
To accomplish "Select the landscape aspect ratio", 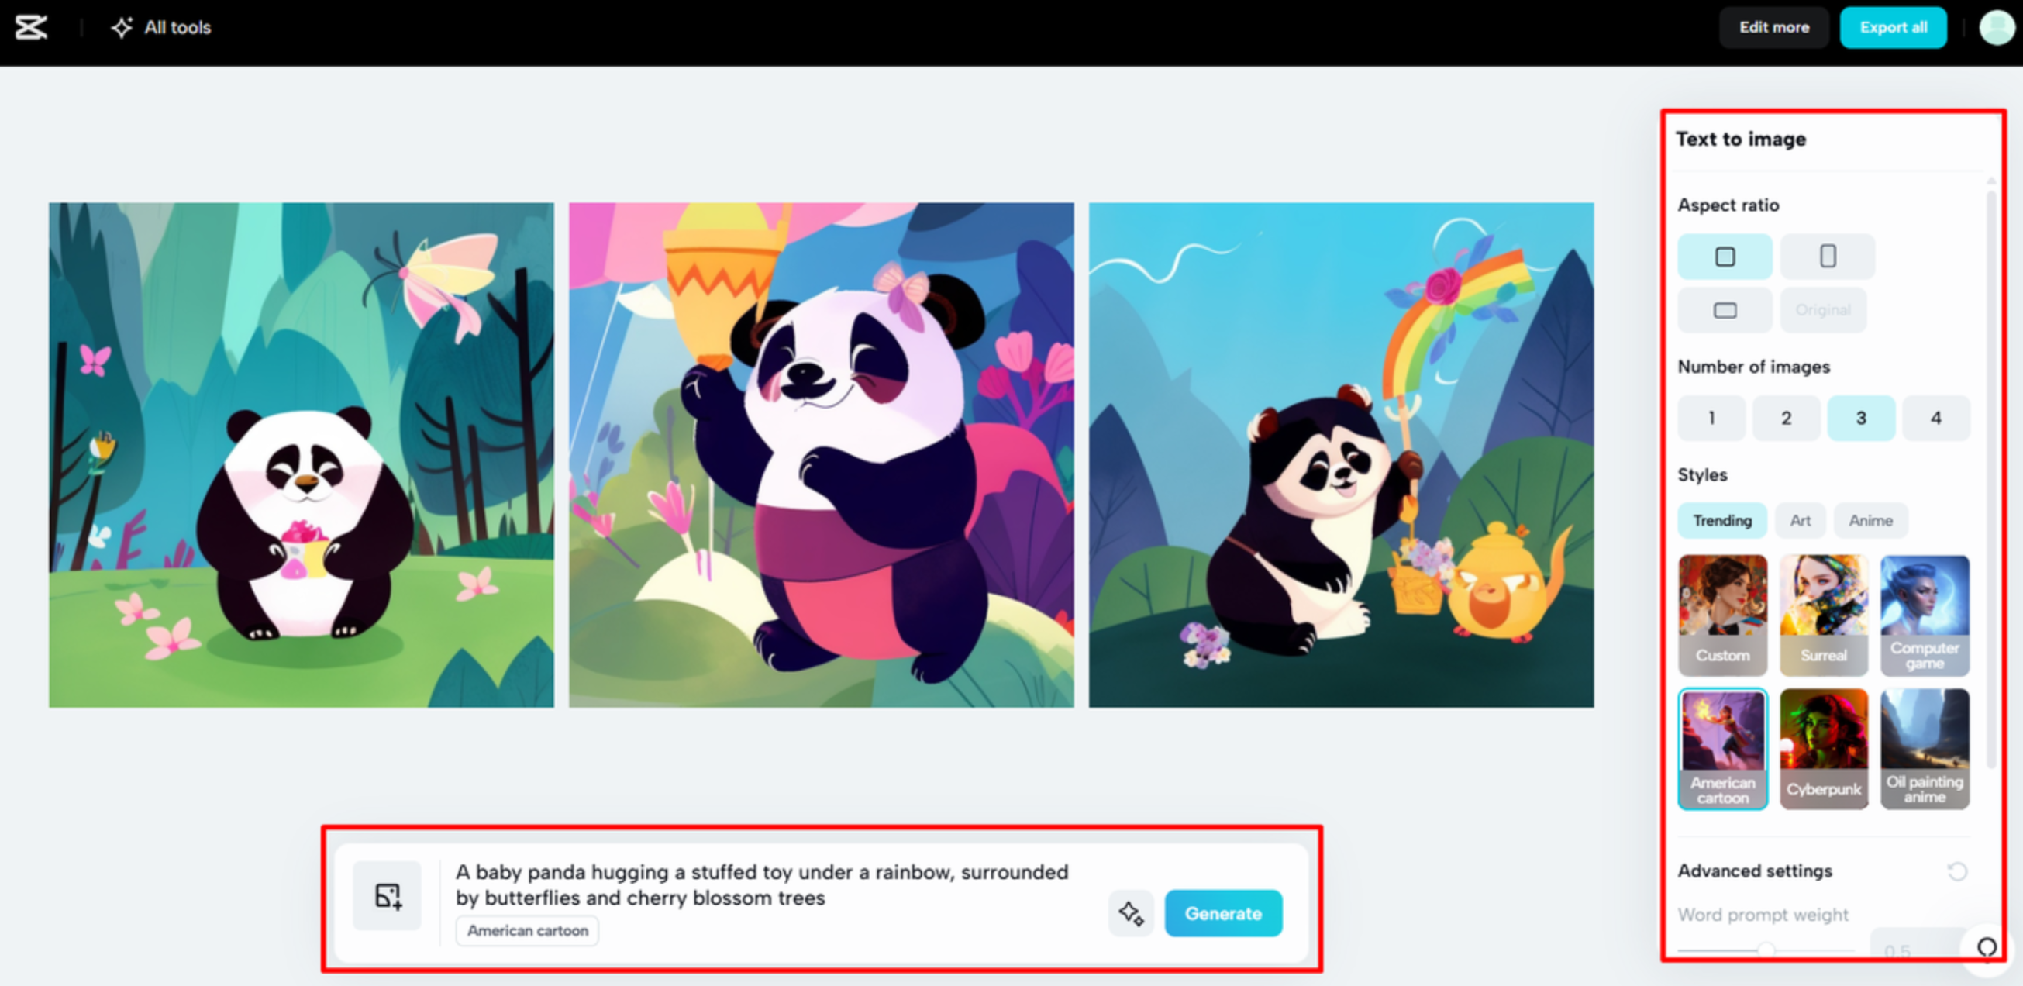I will pos(1725,309).
